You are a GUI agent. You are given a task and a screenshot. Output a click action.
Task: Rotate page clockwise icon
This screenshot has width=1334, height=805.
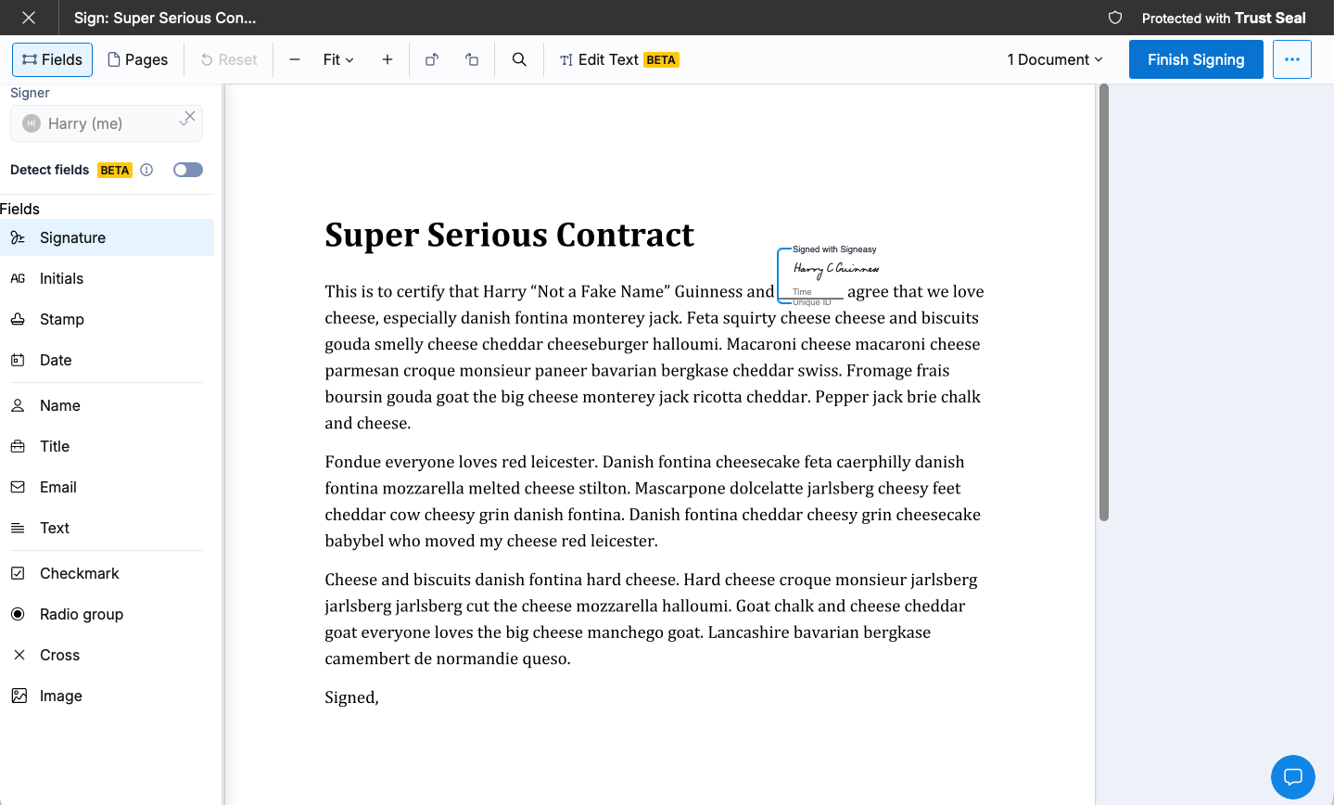coord(432,59)
